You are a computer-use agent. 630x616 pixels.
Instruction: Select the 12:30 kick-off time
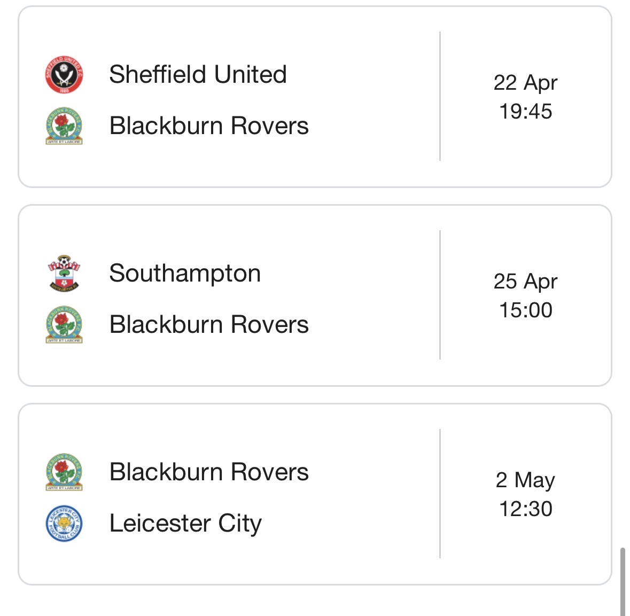tap(525, 509)
